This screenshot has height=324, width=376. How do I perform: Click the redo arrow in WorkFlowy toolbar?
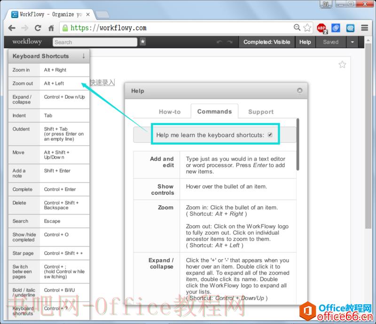click(x=230, y=42)
